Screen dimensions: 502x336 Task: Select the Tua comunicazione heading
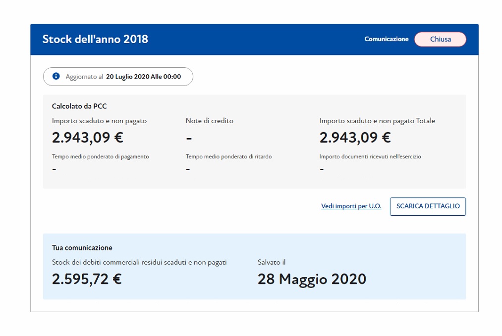[x=82, y=247]
